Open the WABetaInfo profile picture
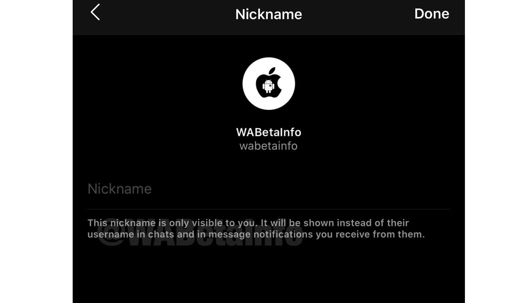This screenshot has height=303, width=519. click(x=269, y=84)
